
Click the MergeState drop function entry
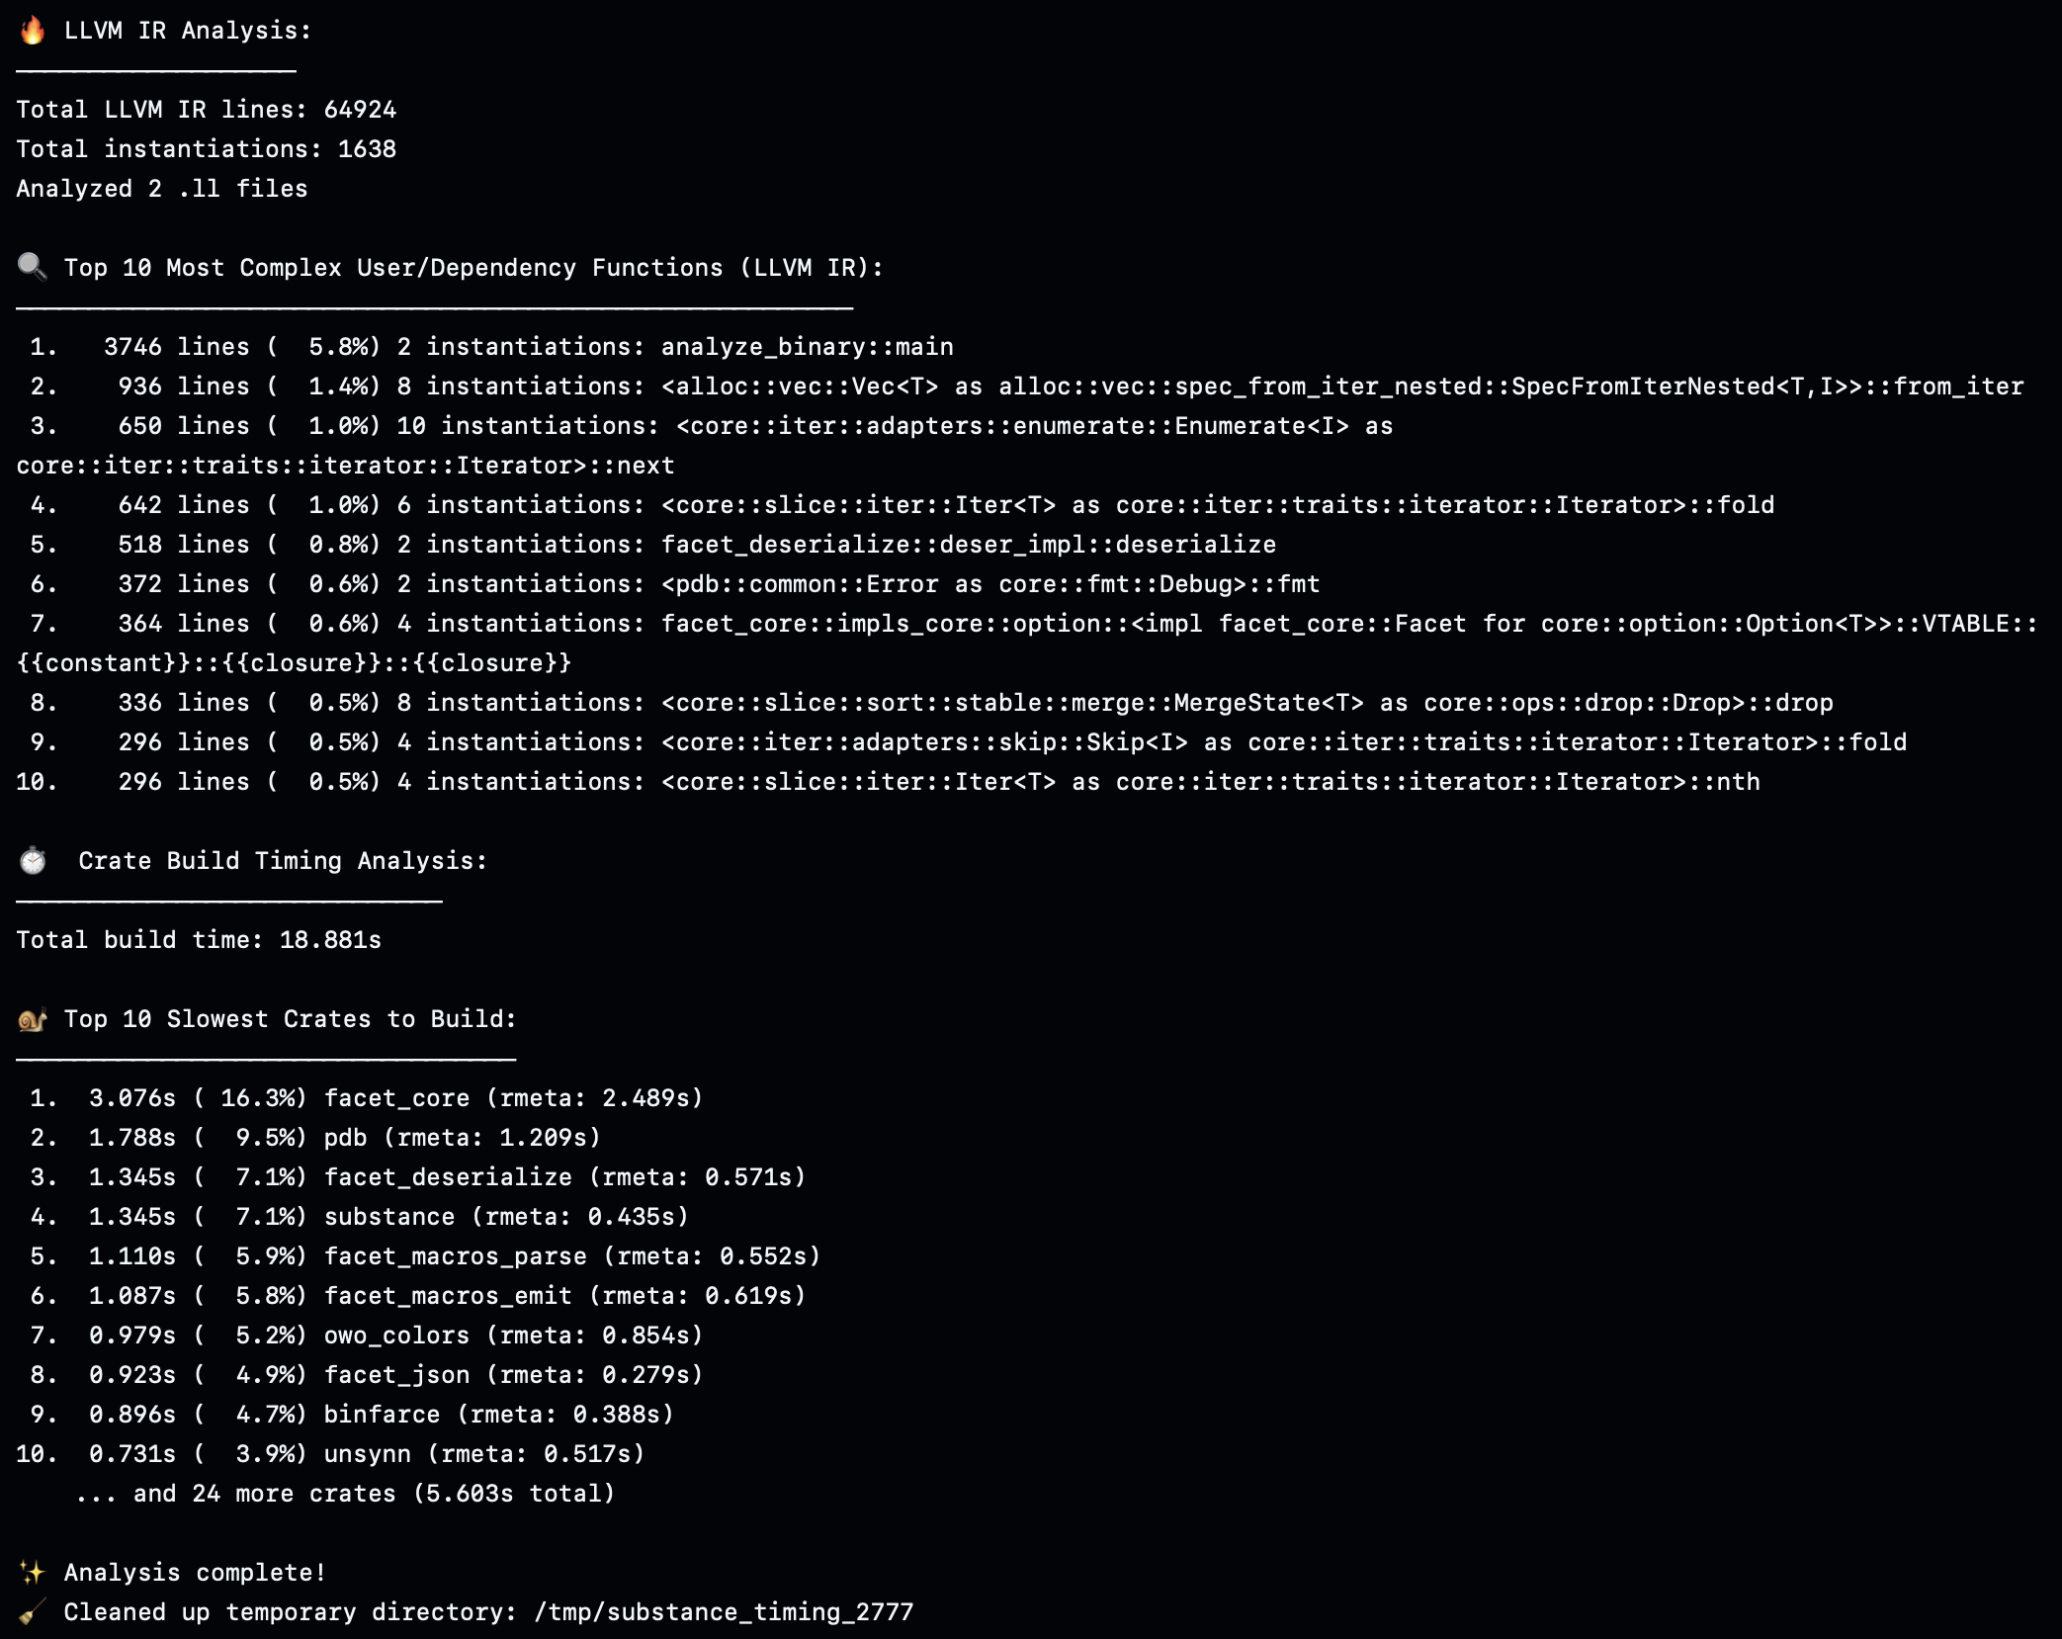pos(1246,703)
